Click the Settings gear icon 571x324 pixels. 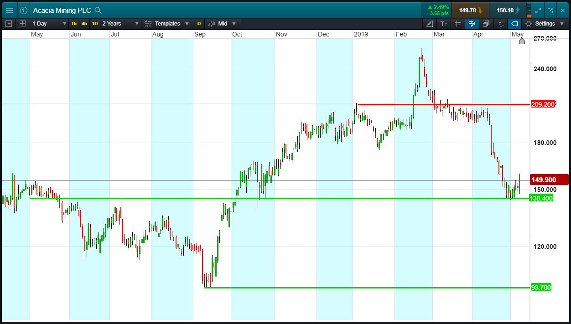529,24
